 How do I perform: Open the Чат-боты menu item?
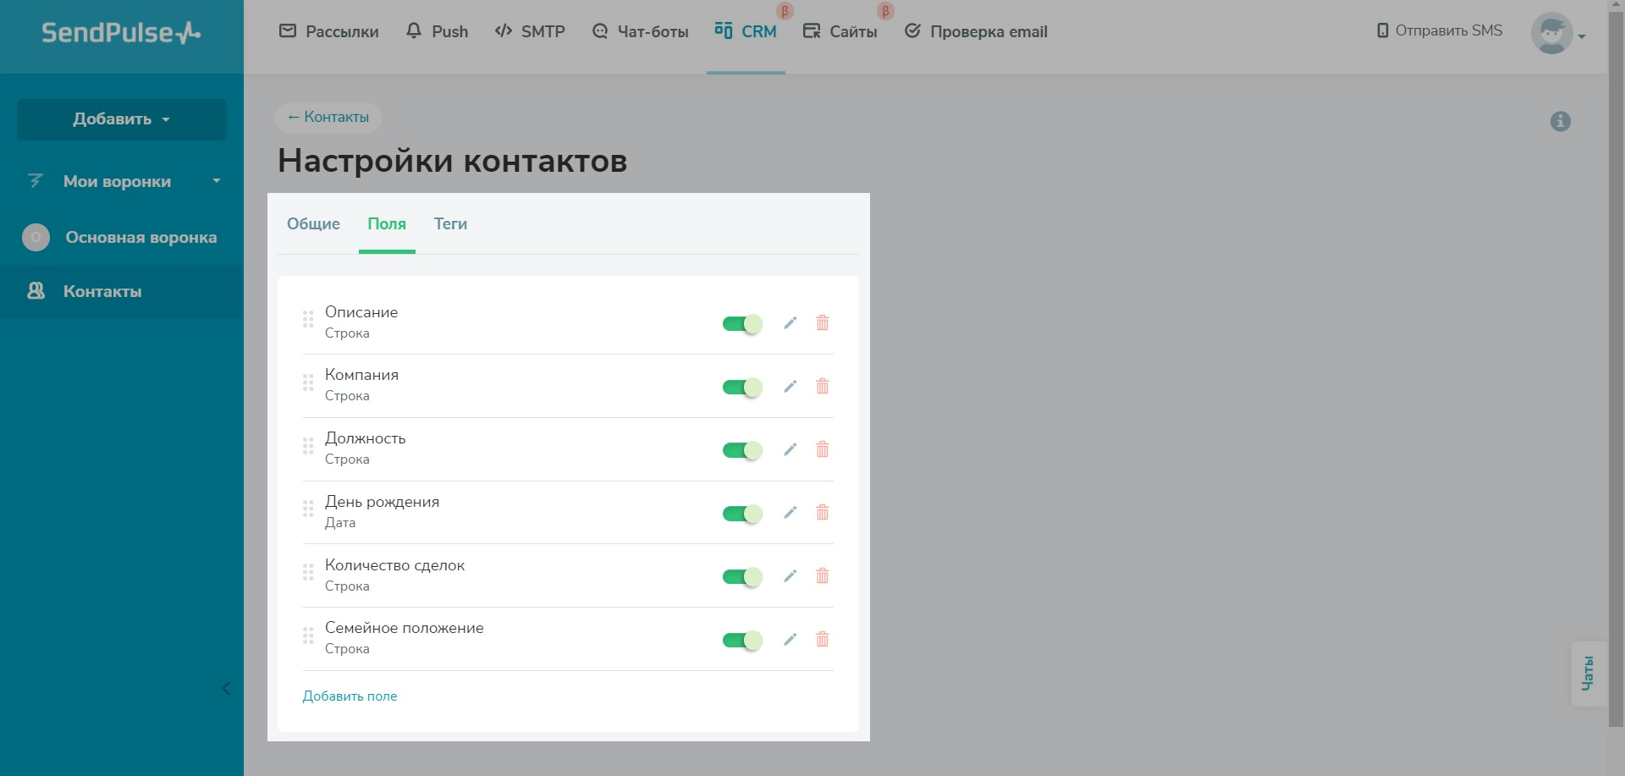coord(641,32)
